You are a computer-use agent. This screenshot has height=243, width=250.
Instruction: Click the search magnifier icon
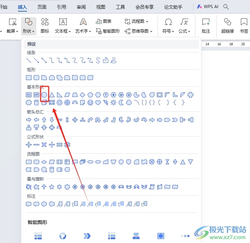(x=226, y=7)
